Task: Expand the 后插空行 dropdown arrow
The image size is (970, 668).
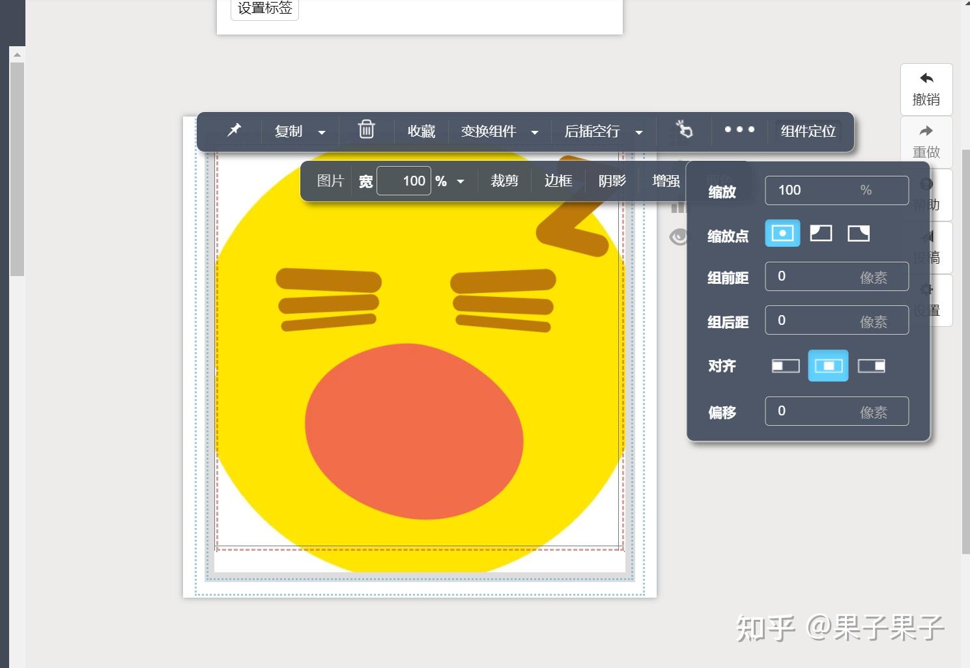Action: [x=639, y=132]
